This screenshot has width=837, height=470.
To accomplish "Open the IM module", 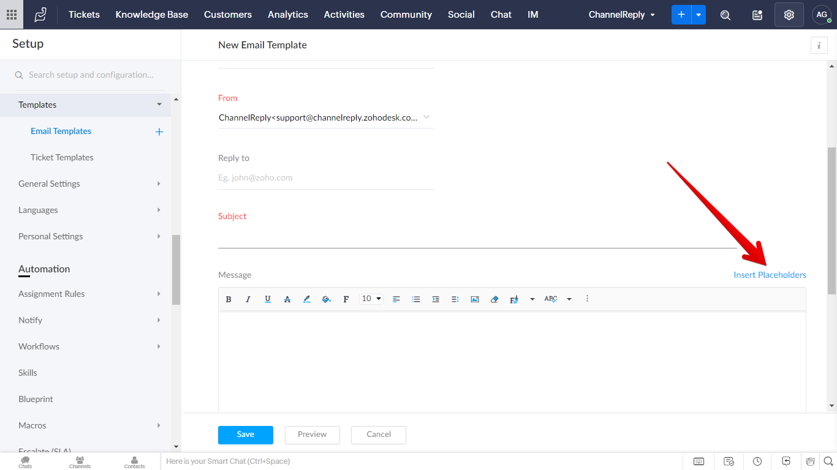I will coord(533,15).
